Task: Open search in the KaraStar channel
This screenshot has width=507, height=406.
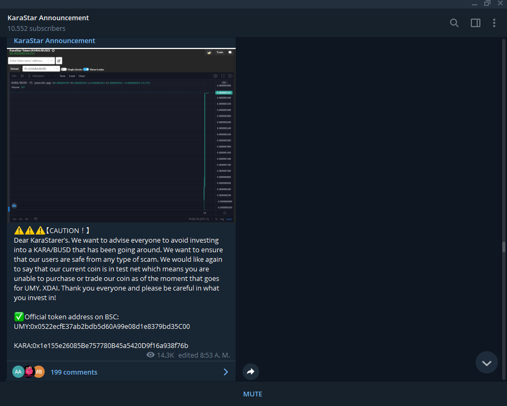Action: 454,23
